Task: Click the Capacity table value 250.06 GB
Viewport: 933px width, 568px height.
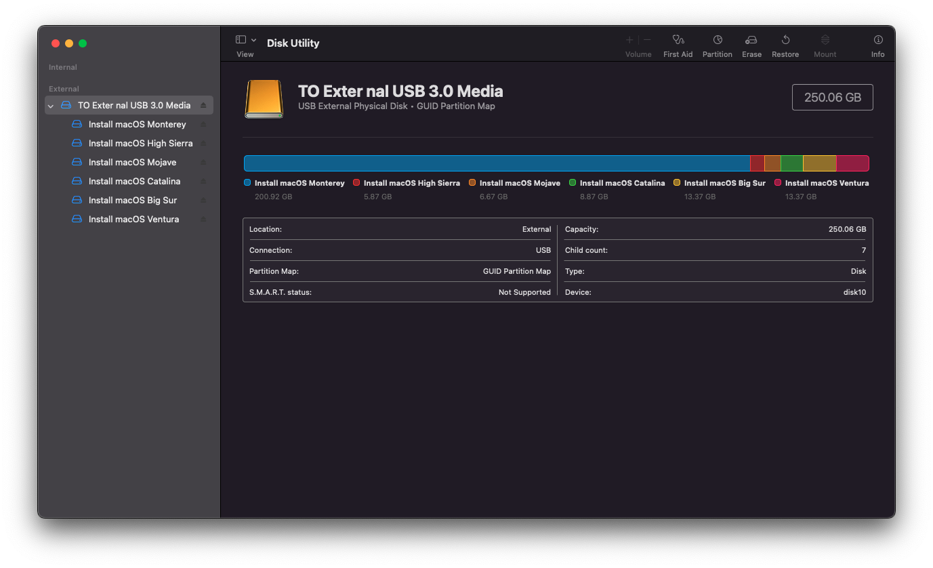Action: click(848, 229)
